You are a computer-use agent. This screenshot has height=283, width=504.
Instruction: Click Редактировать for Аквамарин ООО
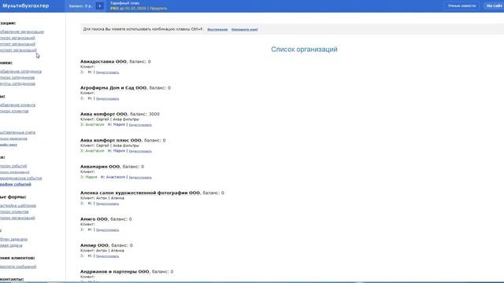[140, 178]
